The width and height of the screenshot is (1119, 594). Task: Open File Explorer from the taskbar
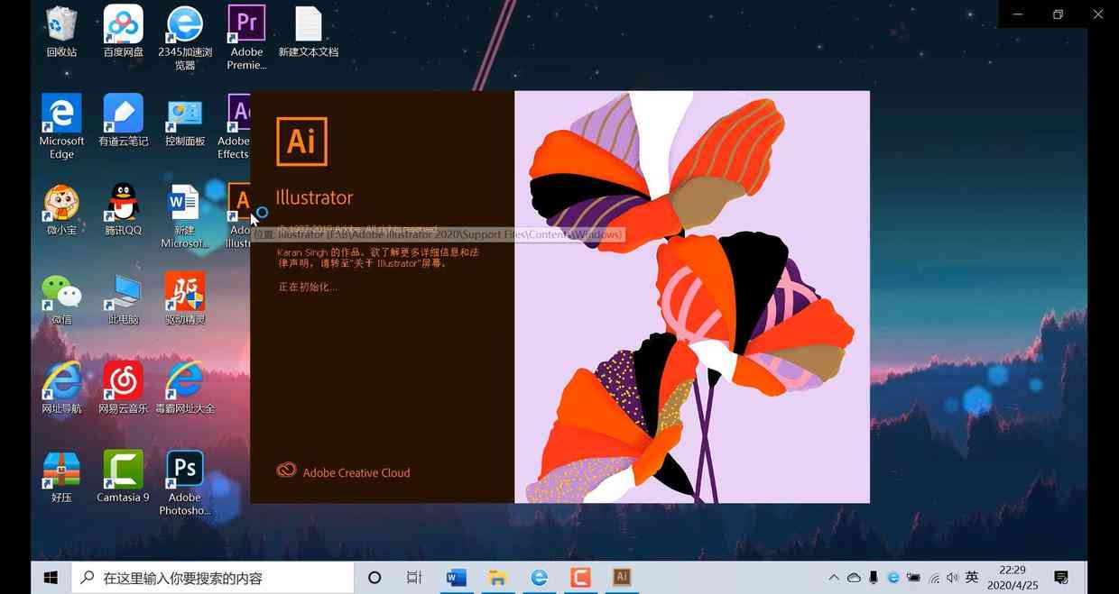click(497, 578)
